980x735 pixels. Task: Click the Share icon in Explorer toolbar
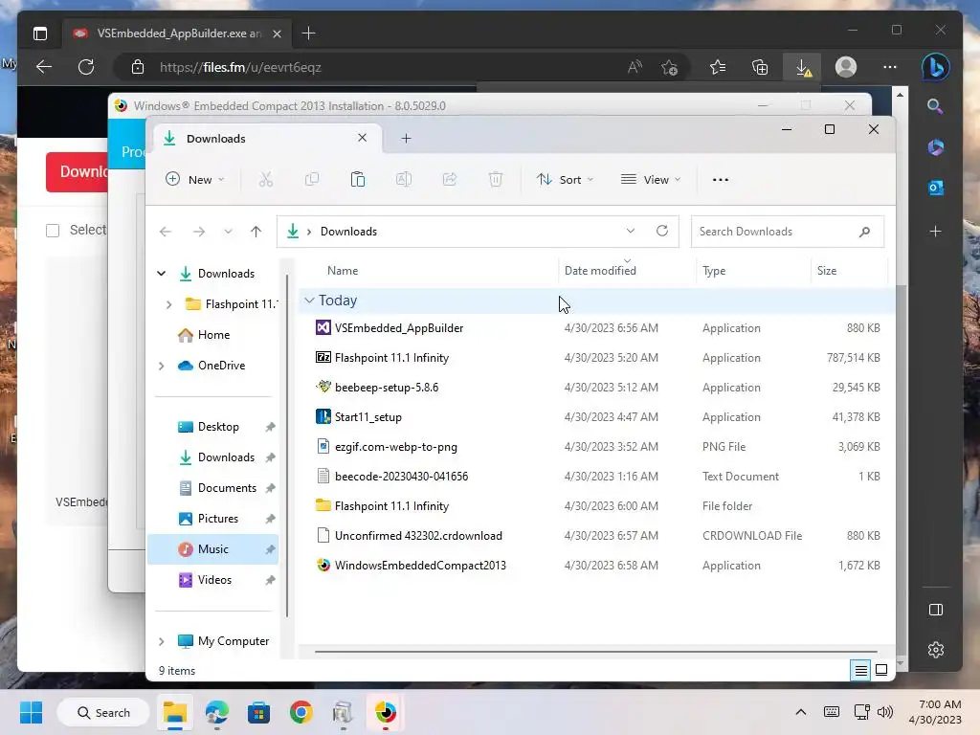click(x=450, y=180)
